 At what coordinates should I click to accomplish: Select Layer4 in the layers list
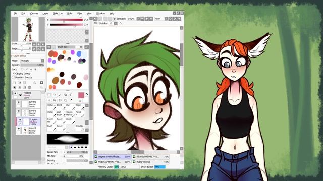pyautogui.click(x=28, y=122)
